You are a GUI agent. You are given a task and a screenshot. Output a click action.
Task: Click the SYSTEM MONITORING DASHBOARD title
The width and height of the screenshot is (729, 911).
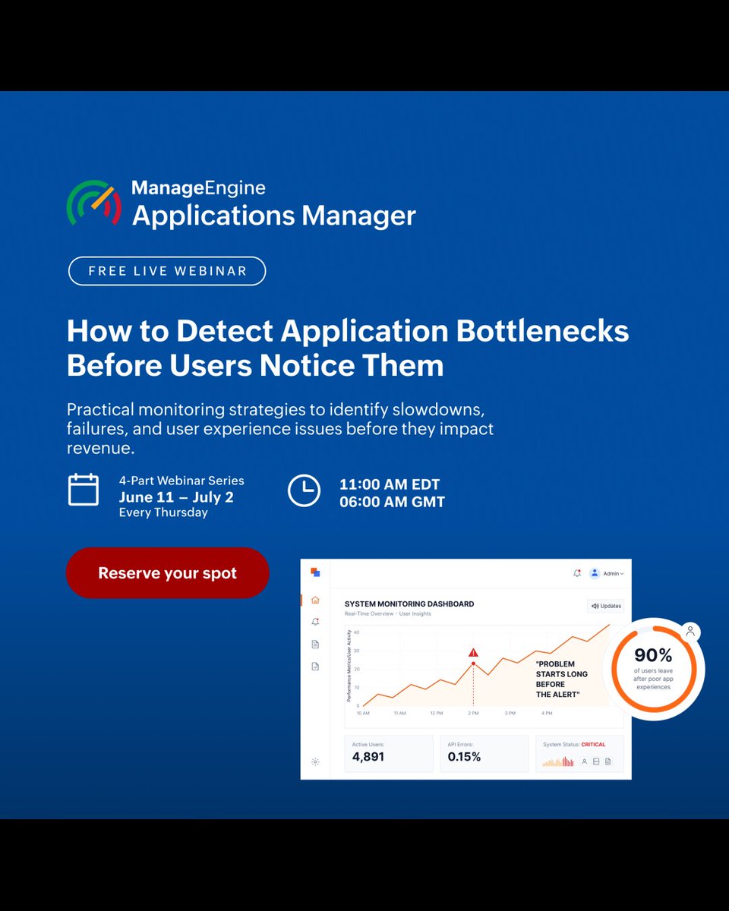coord(409,604)
